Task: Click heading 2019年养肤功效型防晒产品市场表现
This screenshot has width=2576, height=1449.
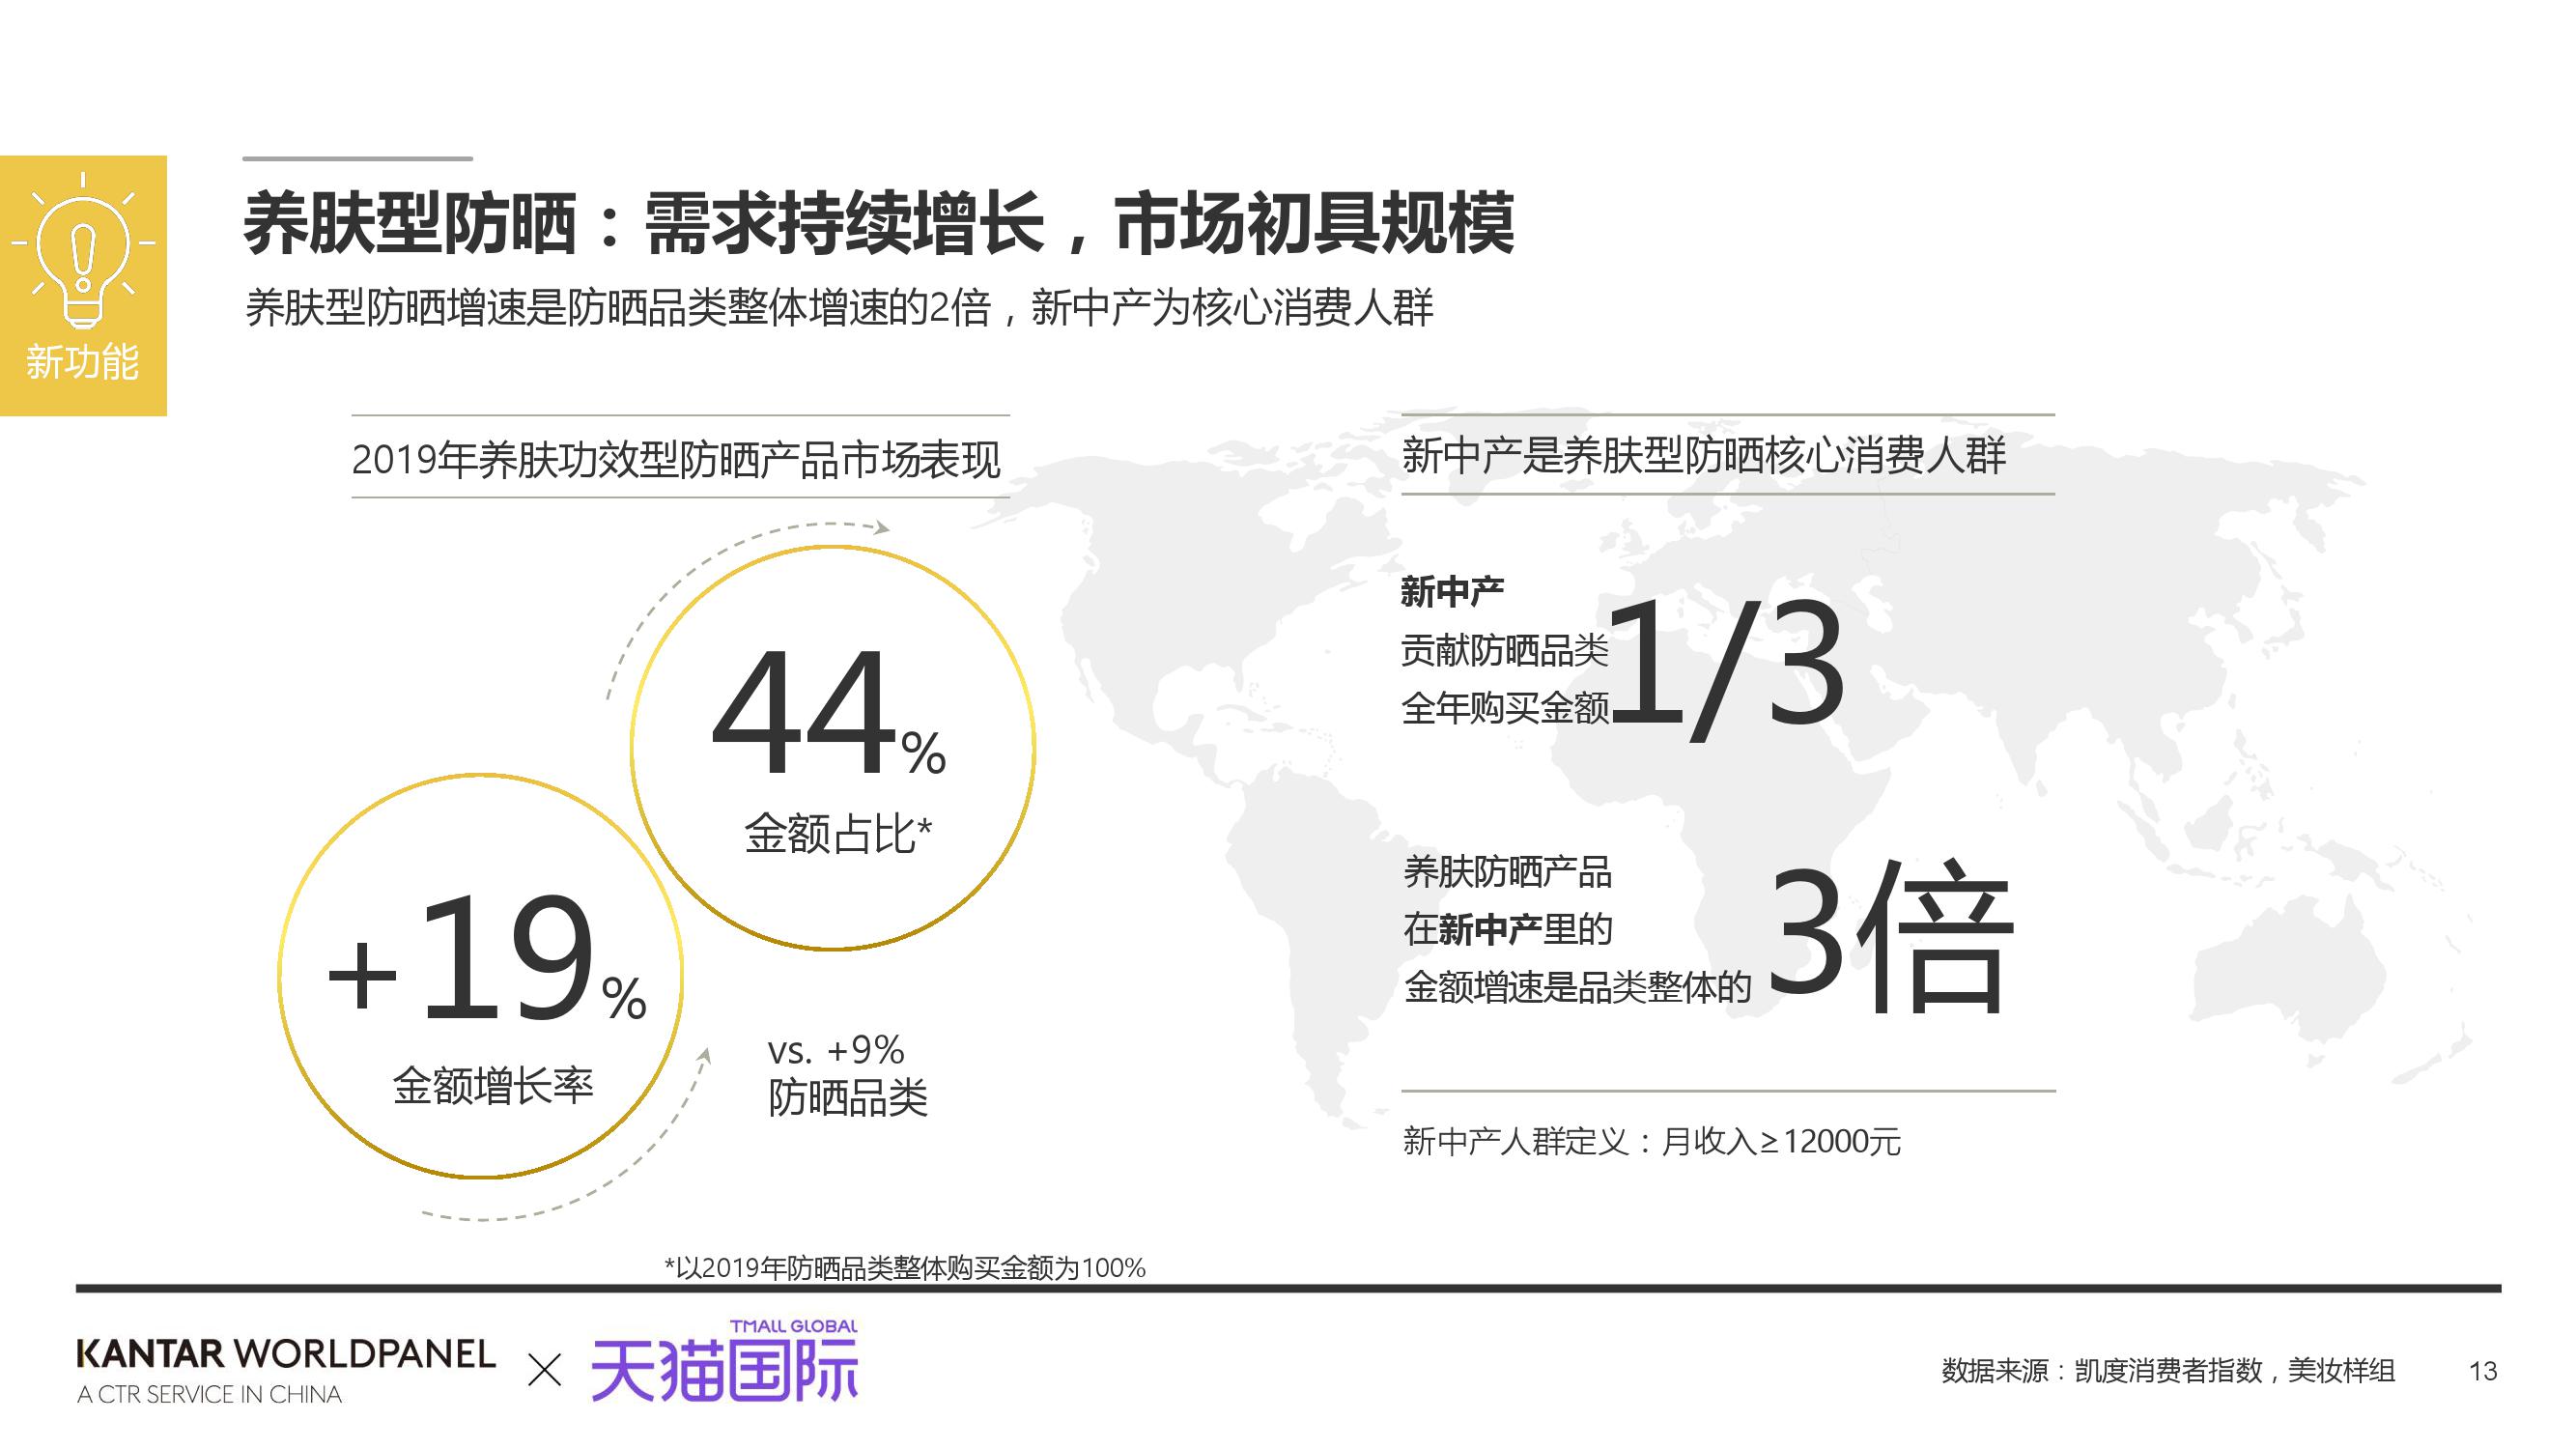Action: [676, 459]
